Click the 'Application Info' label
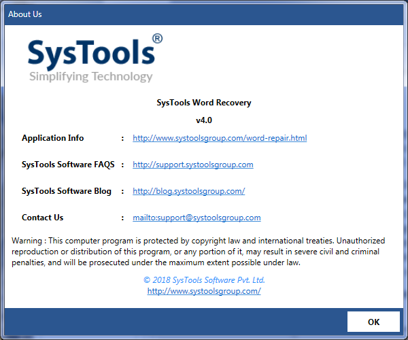This screenshot has width=408, height=340. 53,138
